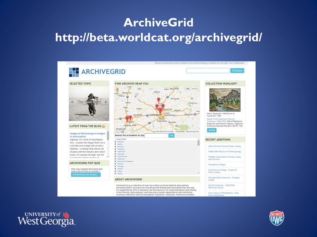Click the blog panel scroll-down arrow
Screen dimensions: 317x237
pos(108,157)
